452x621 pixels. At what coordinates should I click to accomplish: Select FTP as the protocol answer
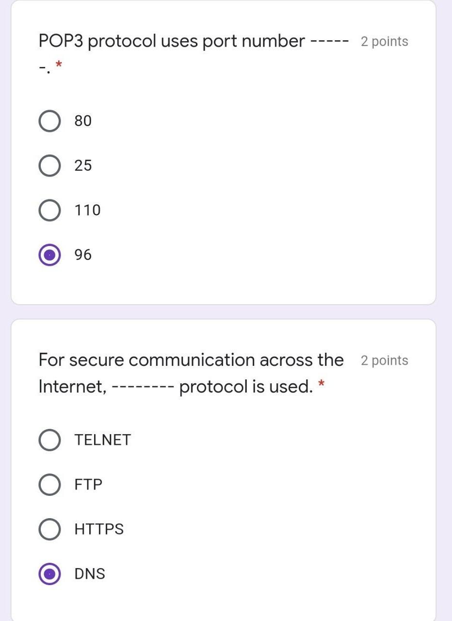tap(49, 484)
